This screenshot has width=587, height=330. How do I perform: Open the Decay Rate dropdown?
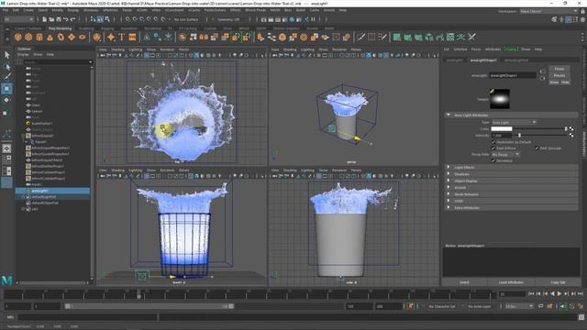[505, 154]
